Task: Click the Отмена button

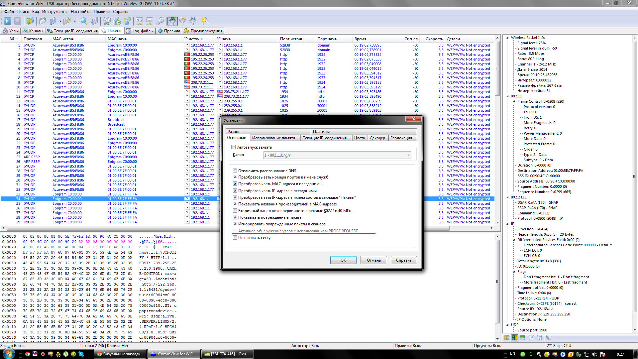Action: [x=373, y=260]
